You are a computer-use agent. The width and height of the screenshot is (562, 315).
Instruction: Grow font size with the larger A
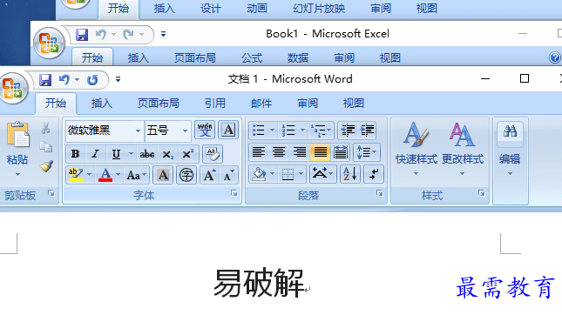209,175
